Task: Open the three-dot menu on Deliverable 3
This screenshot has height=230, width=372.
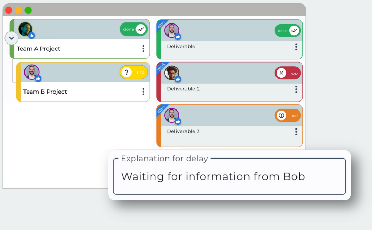Action: 296,132
